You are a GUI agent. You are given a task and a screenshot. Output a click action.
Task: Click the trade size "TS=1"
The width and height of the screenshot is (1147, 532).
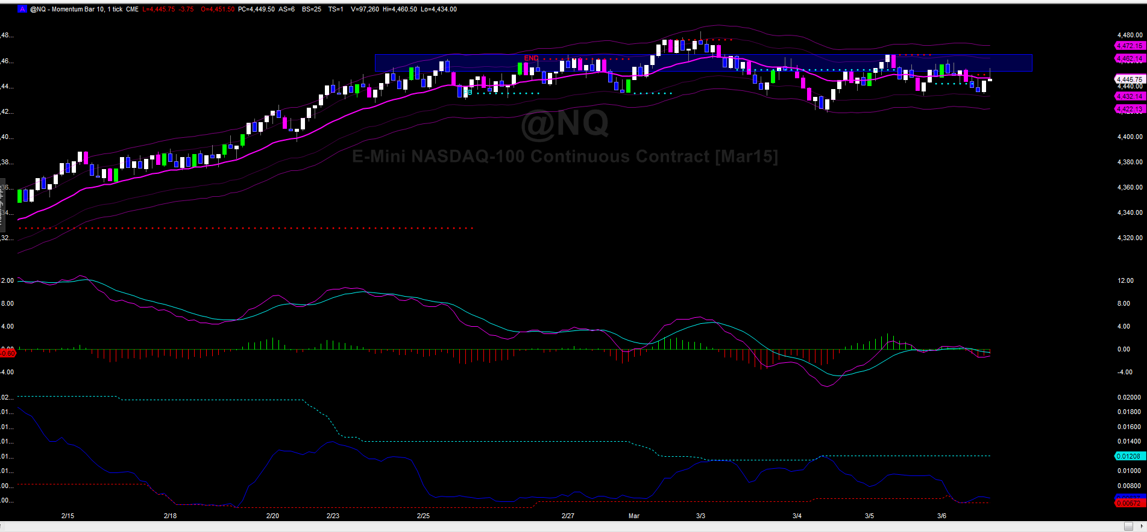(336, 9)
